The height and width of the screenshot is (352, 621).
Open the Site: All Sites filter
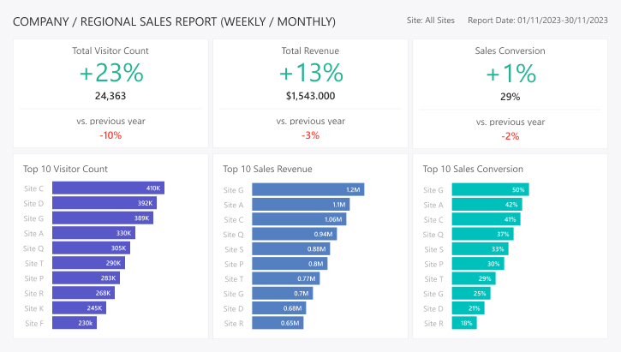click(x=431, y=21)
